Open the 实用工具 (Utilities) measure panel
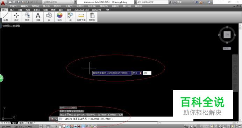 coord(81,17)
